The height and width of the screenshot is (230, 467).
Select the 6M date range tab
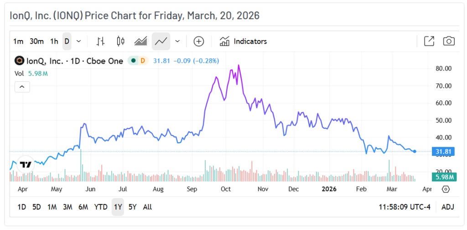click(x=83, y=207)
